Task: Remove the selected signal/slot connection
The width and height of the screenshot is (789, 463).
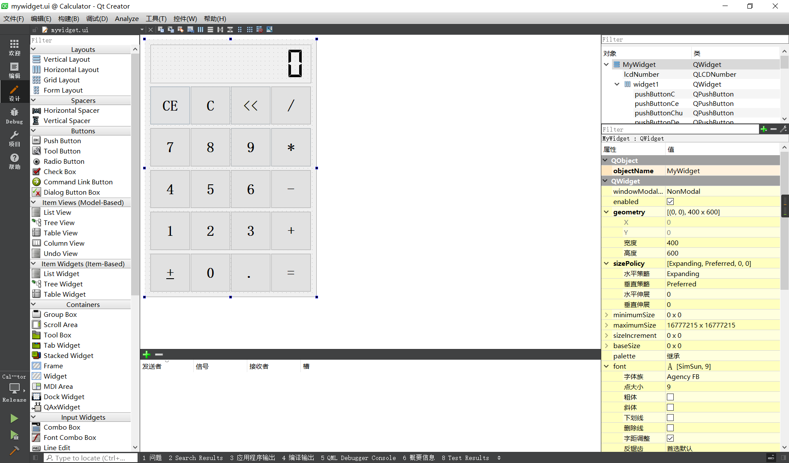Action: [159, 355]
